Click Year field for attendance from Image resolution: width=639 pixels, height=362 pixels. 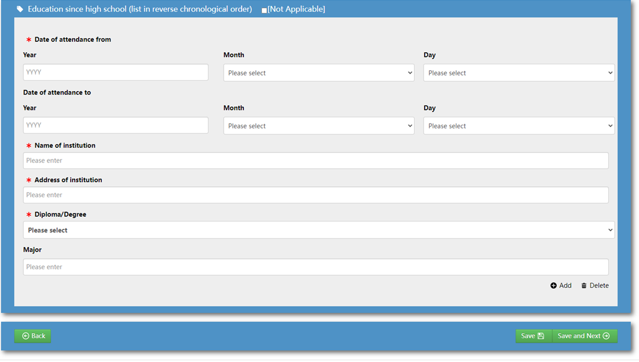[115, 73]
